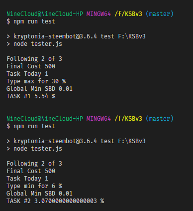
Task: Click the first 'Following 2 of 3' output
Action: click(34, 59)
